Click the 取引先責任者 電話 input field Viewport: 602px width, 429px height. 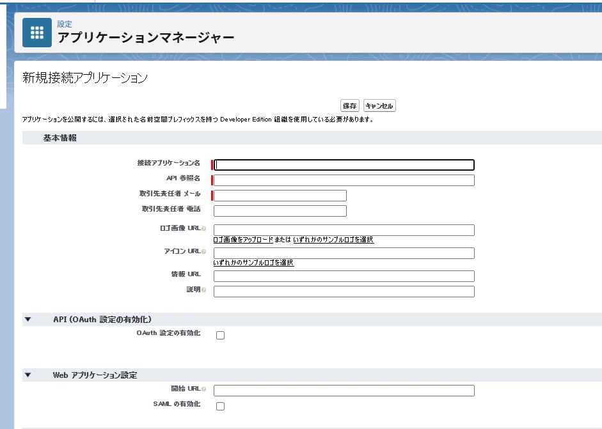click(x=280, y=211)
